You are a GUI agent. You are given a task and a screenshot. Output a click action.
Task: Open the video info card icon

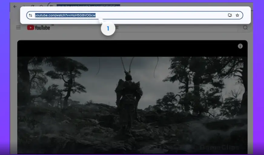click(240, 46)
